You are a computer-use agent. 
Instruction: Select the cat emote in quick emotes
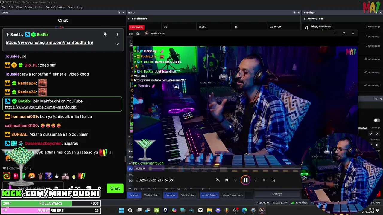pyautogui.click(x=65, y=176)
